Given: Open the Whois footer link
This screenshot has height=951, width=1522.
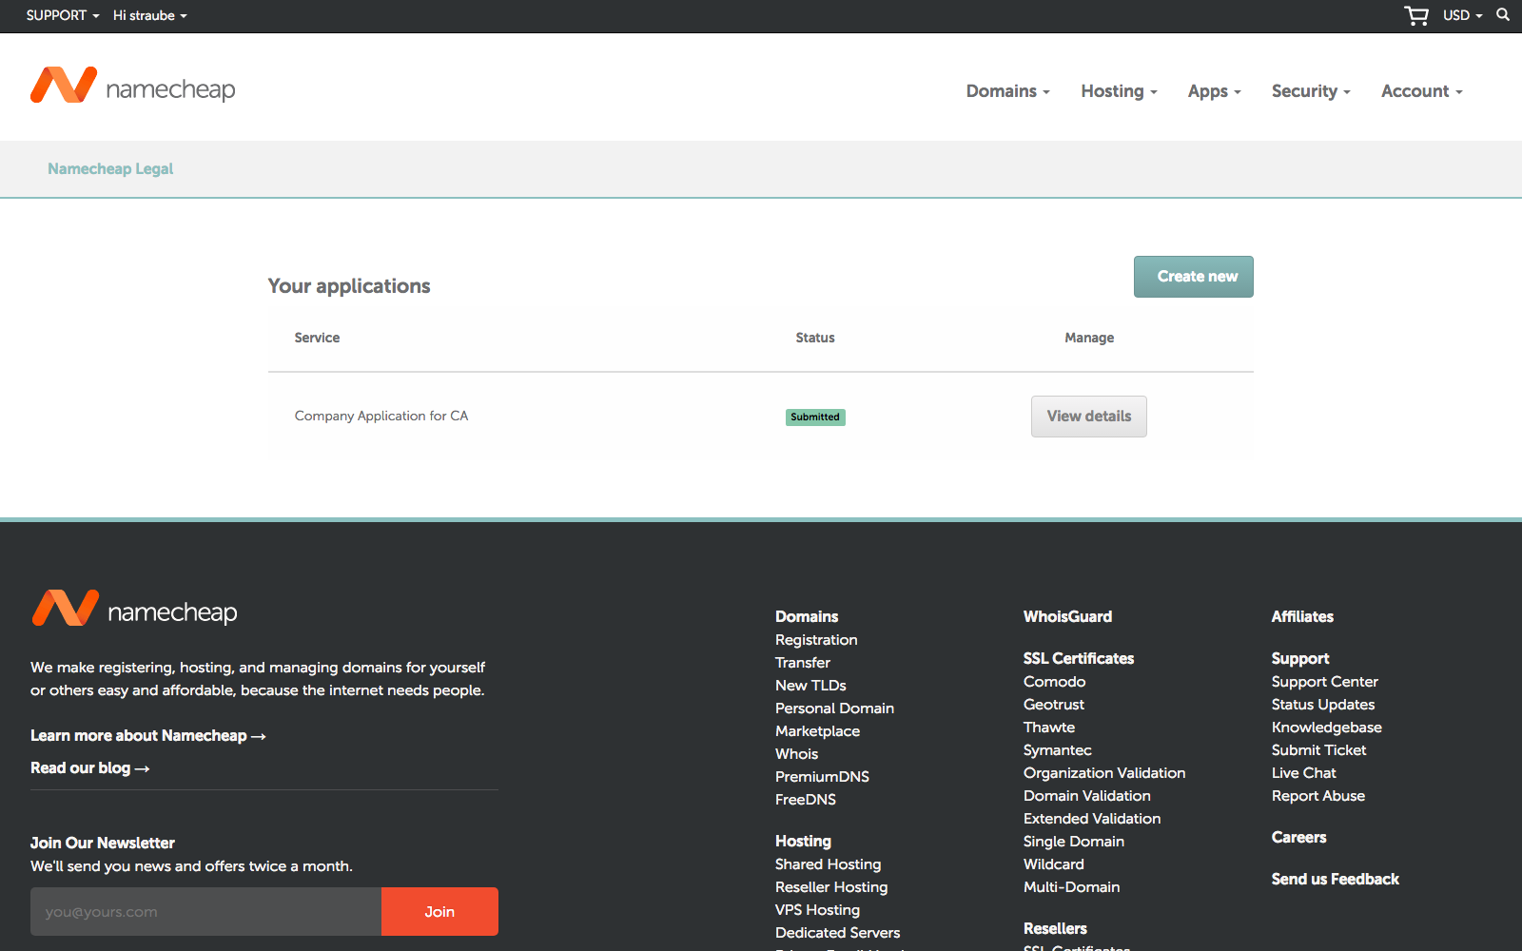Looking at the screenshot, I should coord(796,754).
